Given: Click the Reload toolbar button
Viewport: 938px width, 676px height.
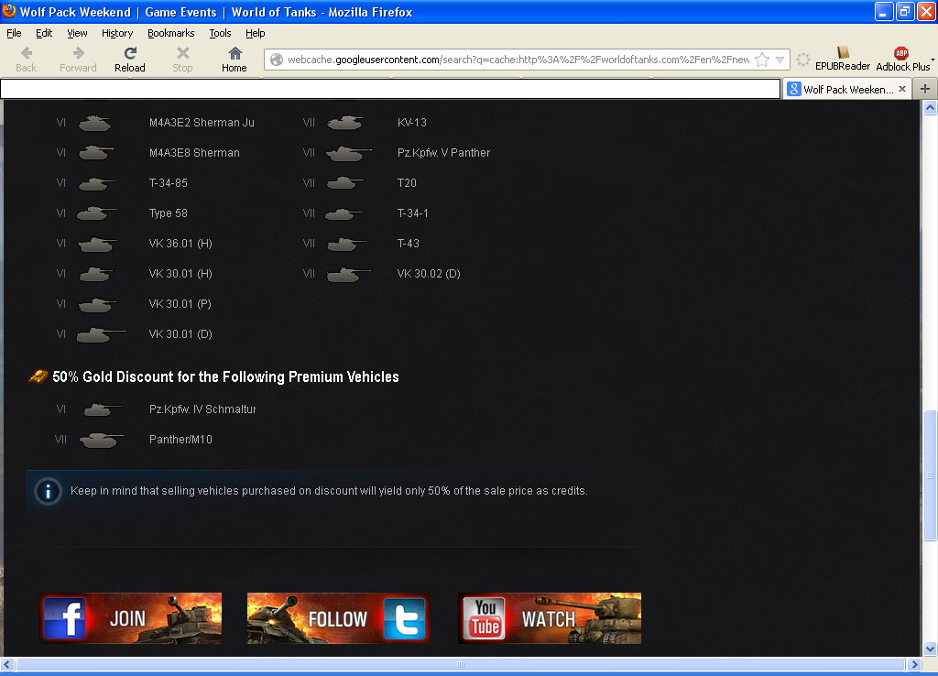Looking at the screenshot, I should coord(130,60).
